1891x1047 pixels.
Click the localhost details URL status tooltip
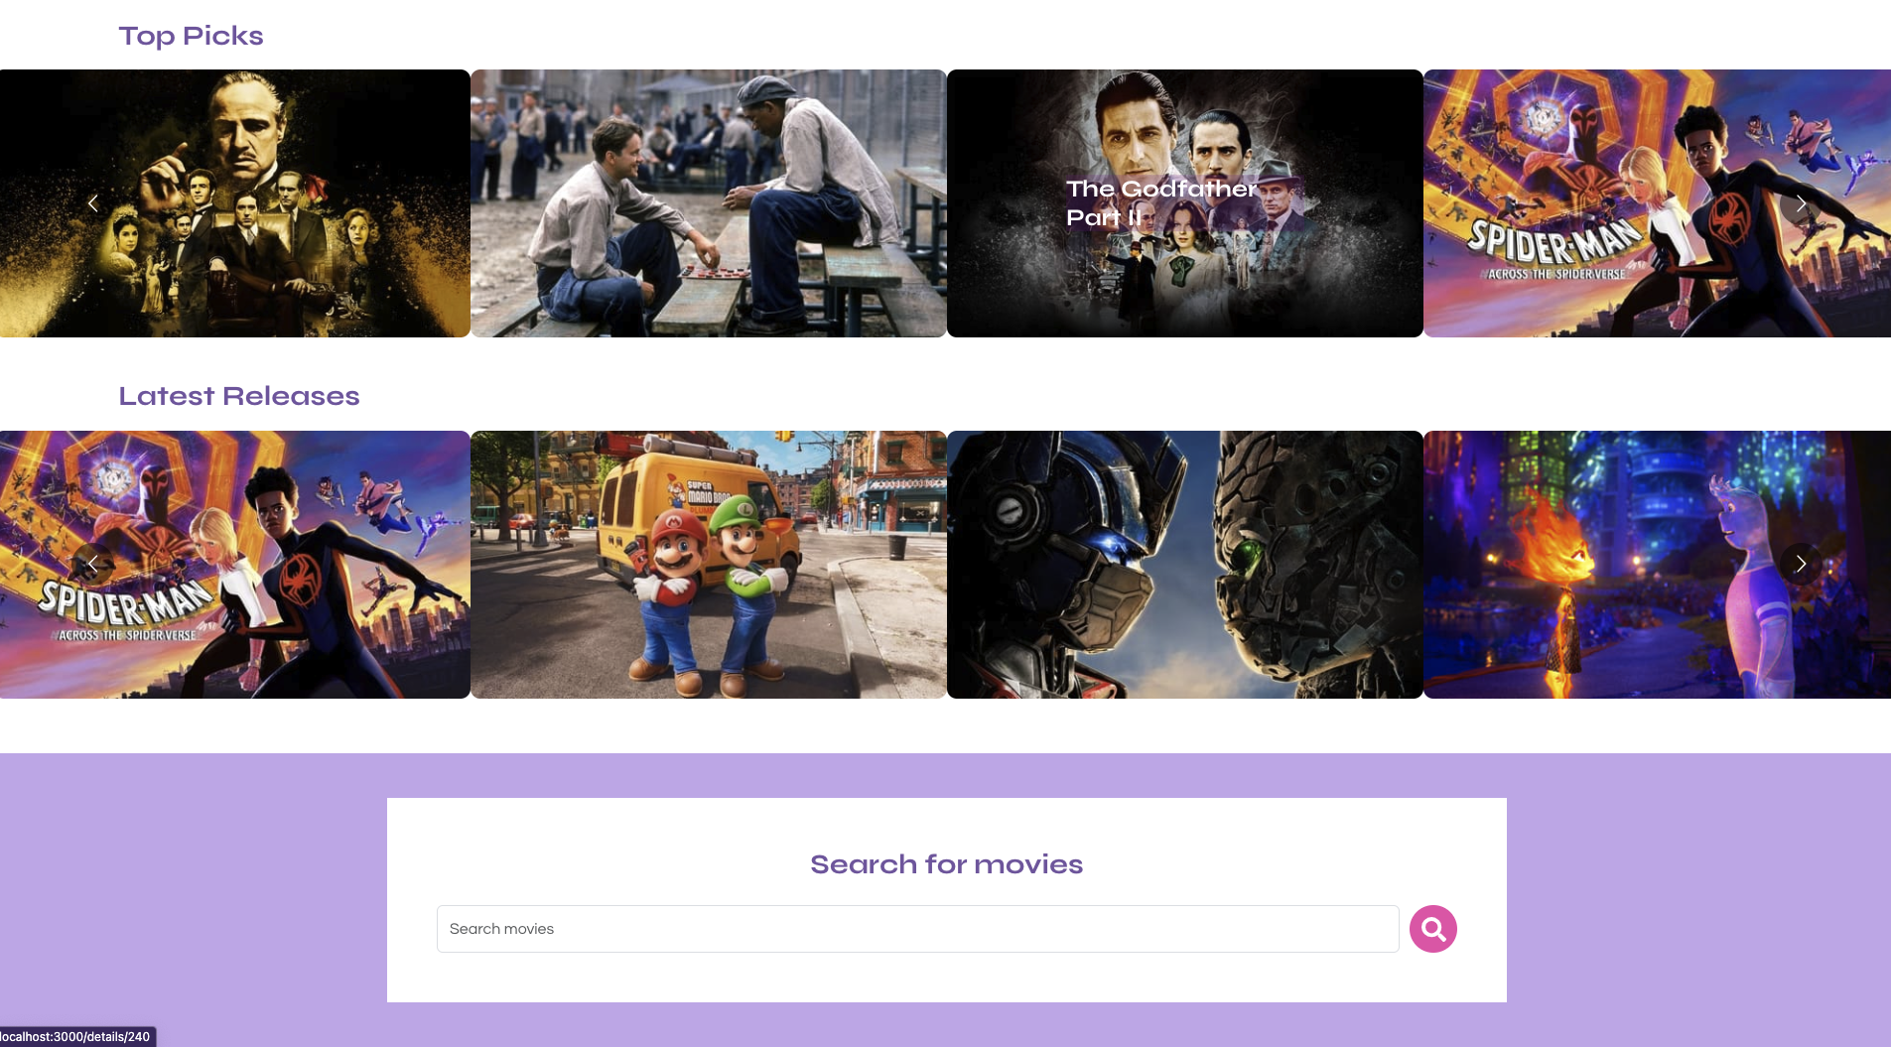(77, 1036)
